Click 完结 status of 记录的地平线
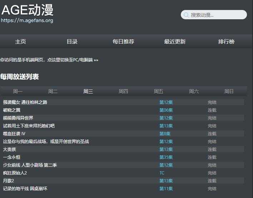253x198 pixels. coord(212,189)
